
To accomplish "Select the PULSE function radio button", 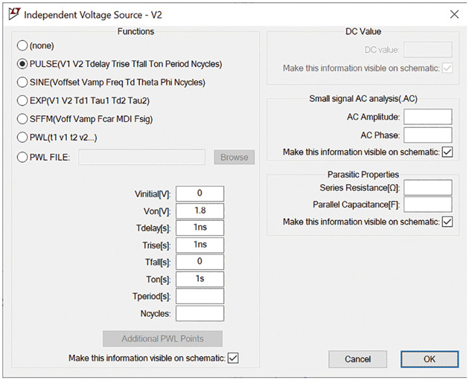I will coord(22,64).
